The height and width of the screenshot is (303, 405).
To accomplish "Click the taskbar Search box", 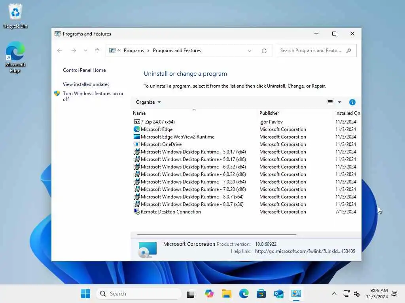I will [139, 294].
